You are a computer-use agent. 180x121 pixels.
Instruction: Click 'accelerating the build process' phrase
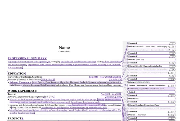(55, 108)
